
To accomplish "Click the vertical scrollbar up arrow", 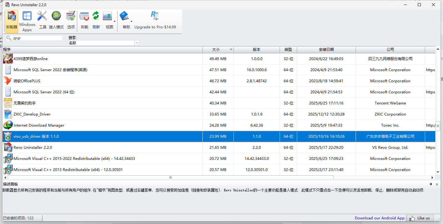I will tap(438, 50).
